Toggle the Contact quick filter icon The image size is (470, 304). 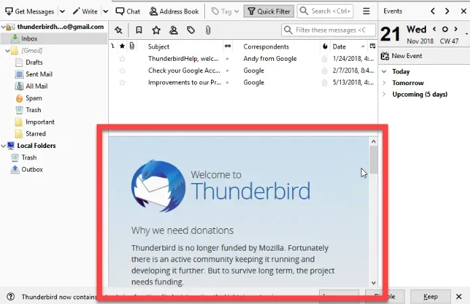173,30
